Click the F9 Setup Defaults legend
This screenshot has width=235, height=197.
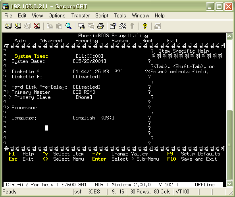point(194,154)
